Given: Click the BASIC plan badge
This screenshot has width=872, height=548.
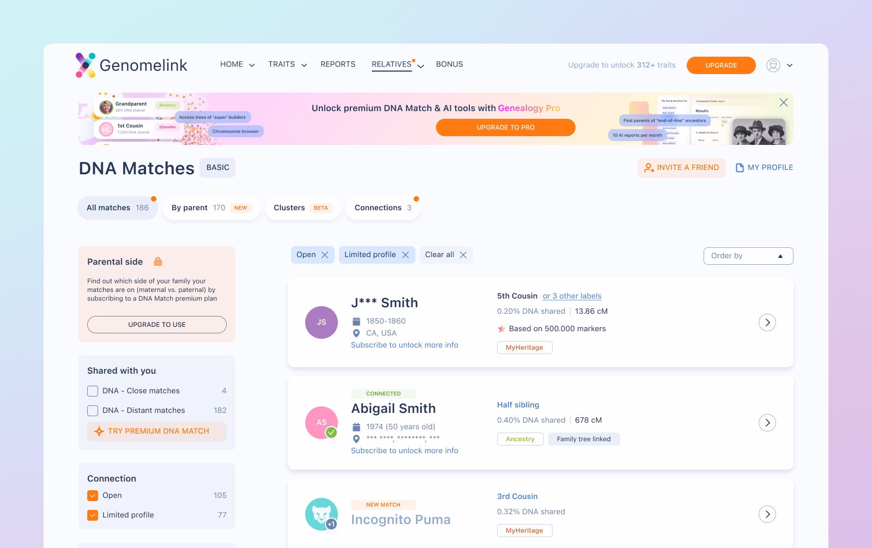Looking at the screenshot, I should pyautogui.click(x=217, y=168).
